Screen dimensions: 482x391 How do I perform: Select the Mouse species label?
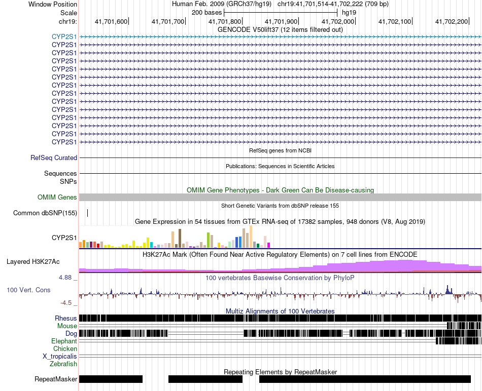point(67,326)
